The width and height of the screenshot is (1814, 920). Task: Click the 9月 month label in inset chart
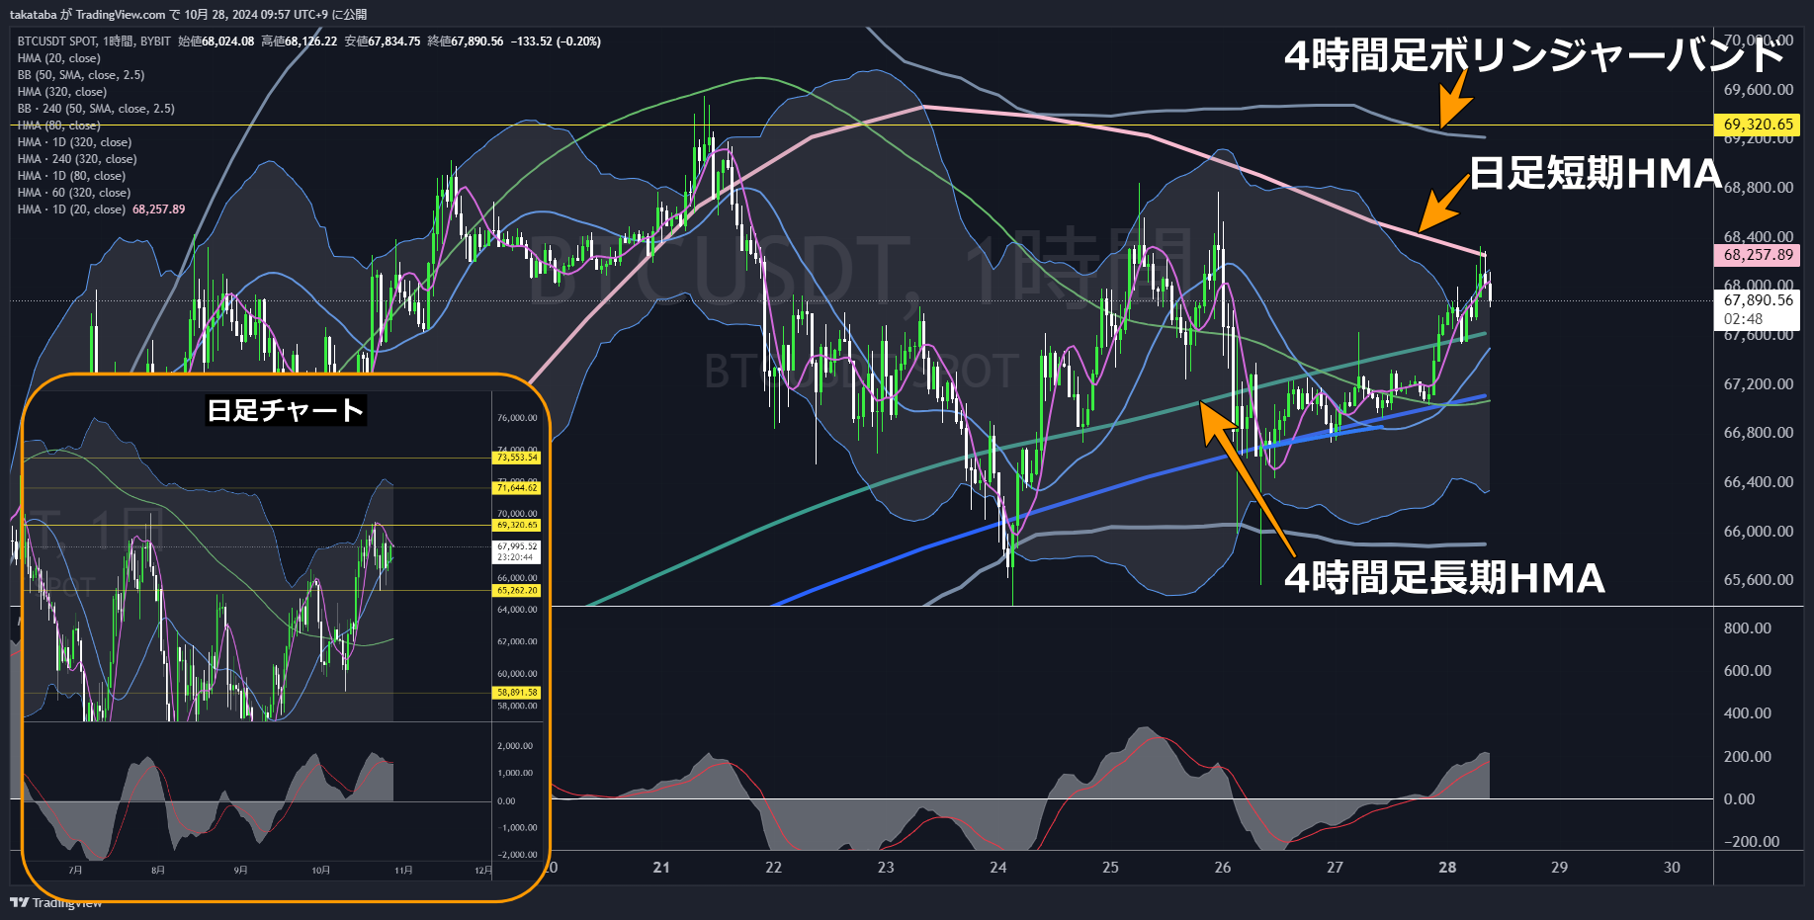240,871
